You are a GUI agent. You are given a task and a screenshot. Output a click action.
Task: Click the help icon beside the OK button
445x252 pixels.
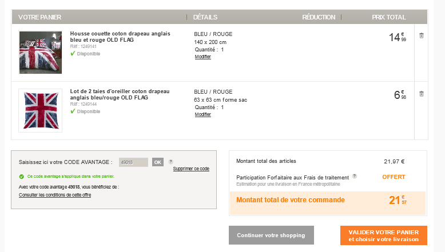click(x=171, y=162)
